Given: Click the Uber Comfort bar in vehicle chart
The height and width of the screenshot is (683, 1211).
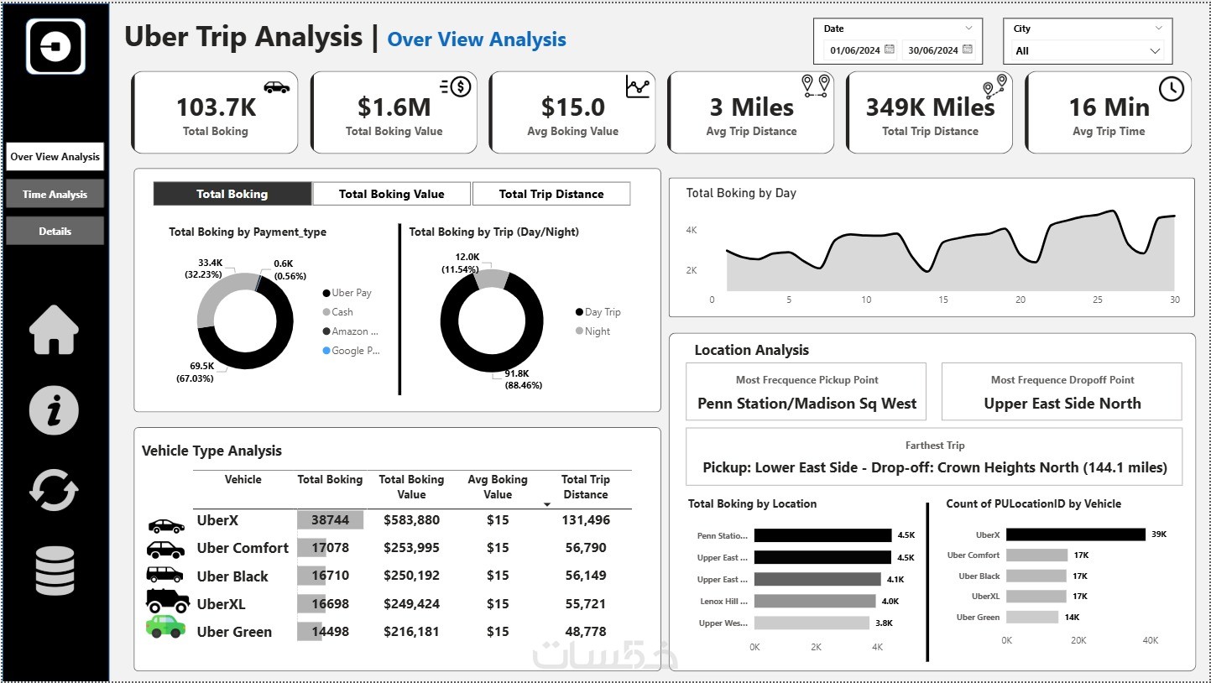Looking at the screenshot, I should [x=1036, y=555].
